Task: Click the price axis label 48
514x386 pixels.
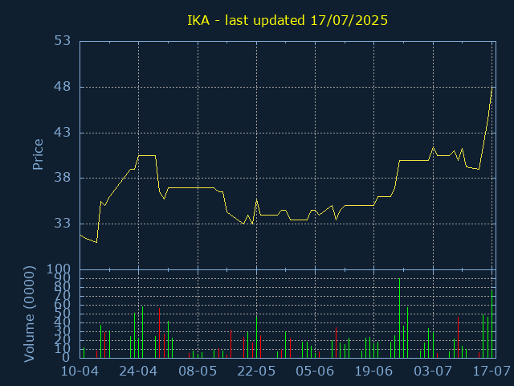Action: tap(63, 87)
